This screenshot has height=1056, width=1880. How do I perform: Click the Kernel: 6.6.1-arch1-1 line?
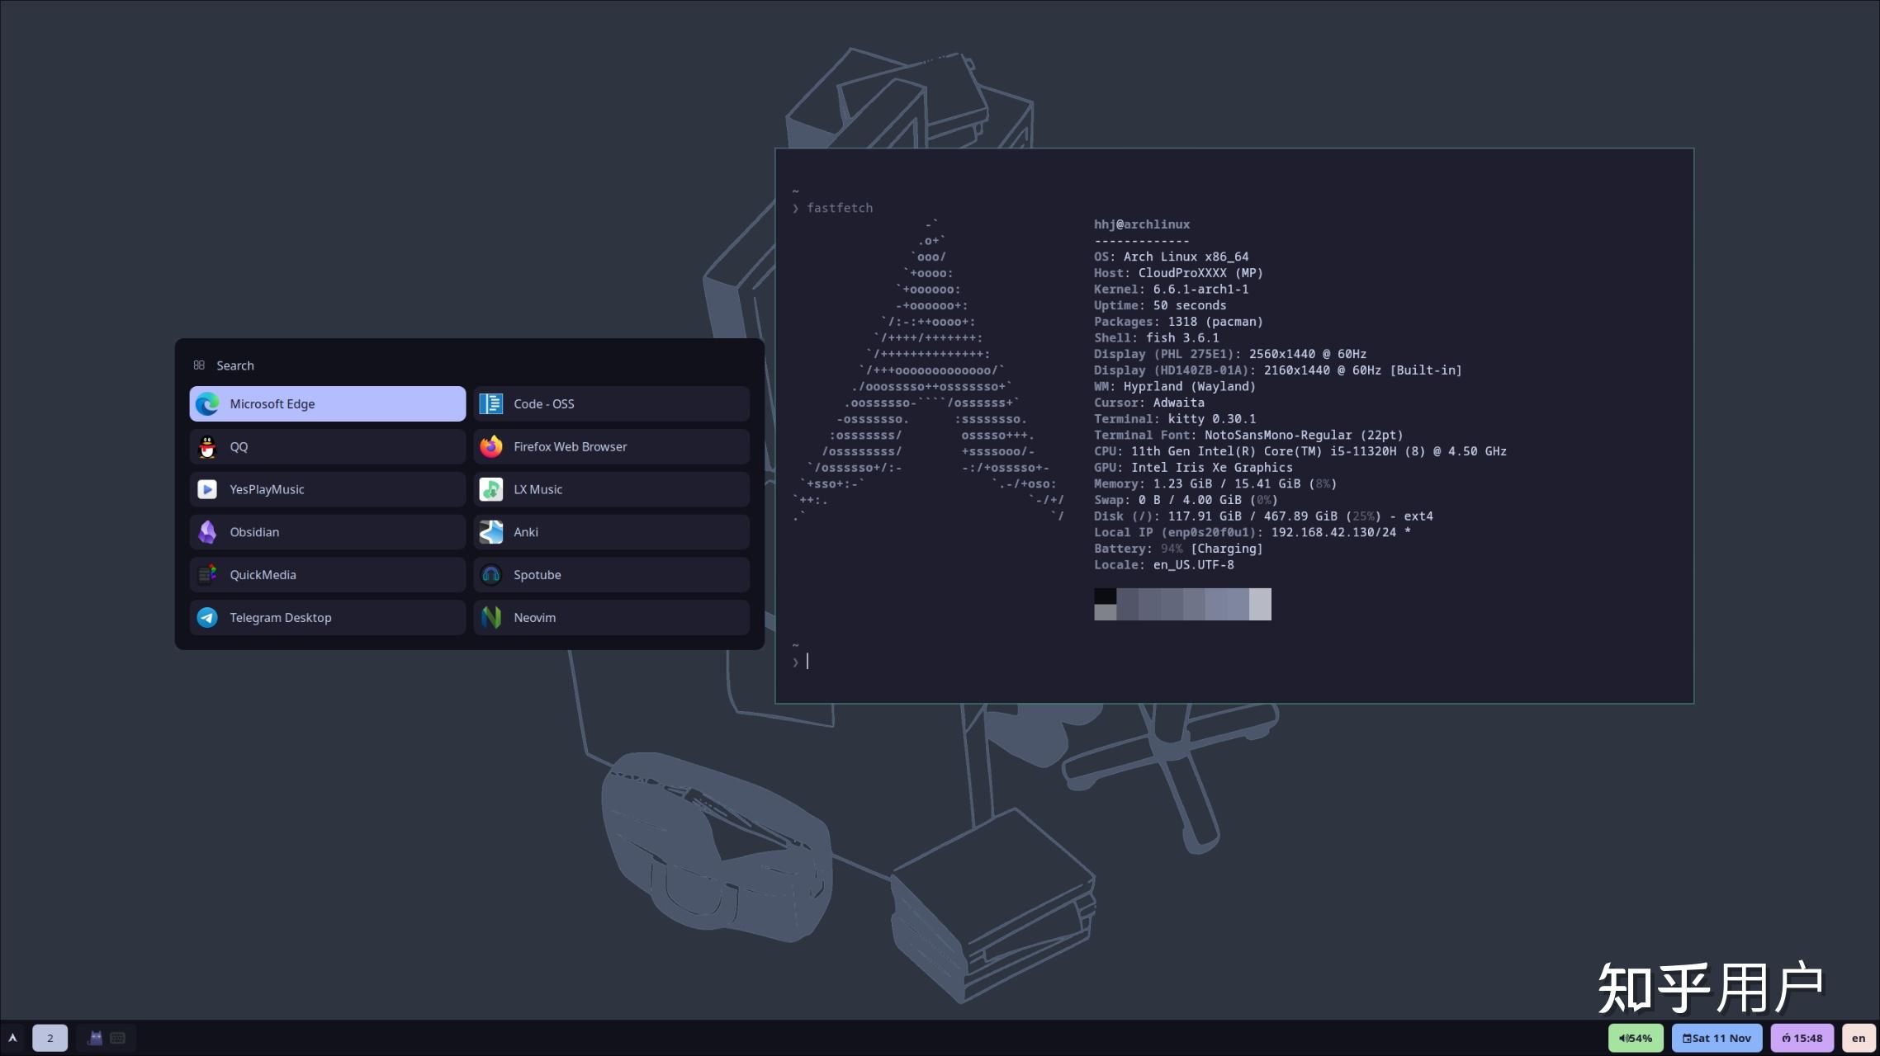pos(1172,289)
